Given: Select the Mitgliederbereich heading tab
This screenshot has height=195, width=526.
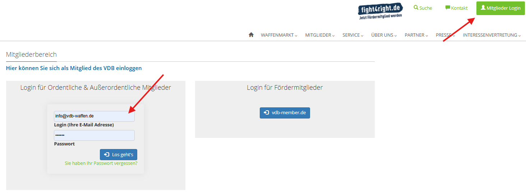Looking at the screenshot, I should pyautogui.click(x=31, y=55).
